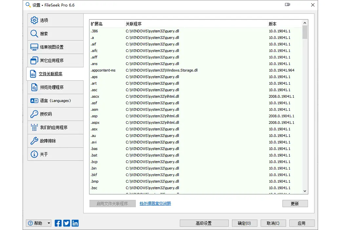This screenshot has height=230, width=341.
Task: Open the 档处理器常见问题 link
Action: click(155, 203)
